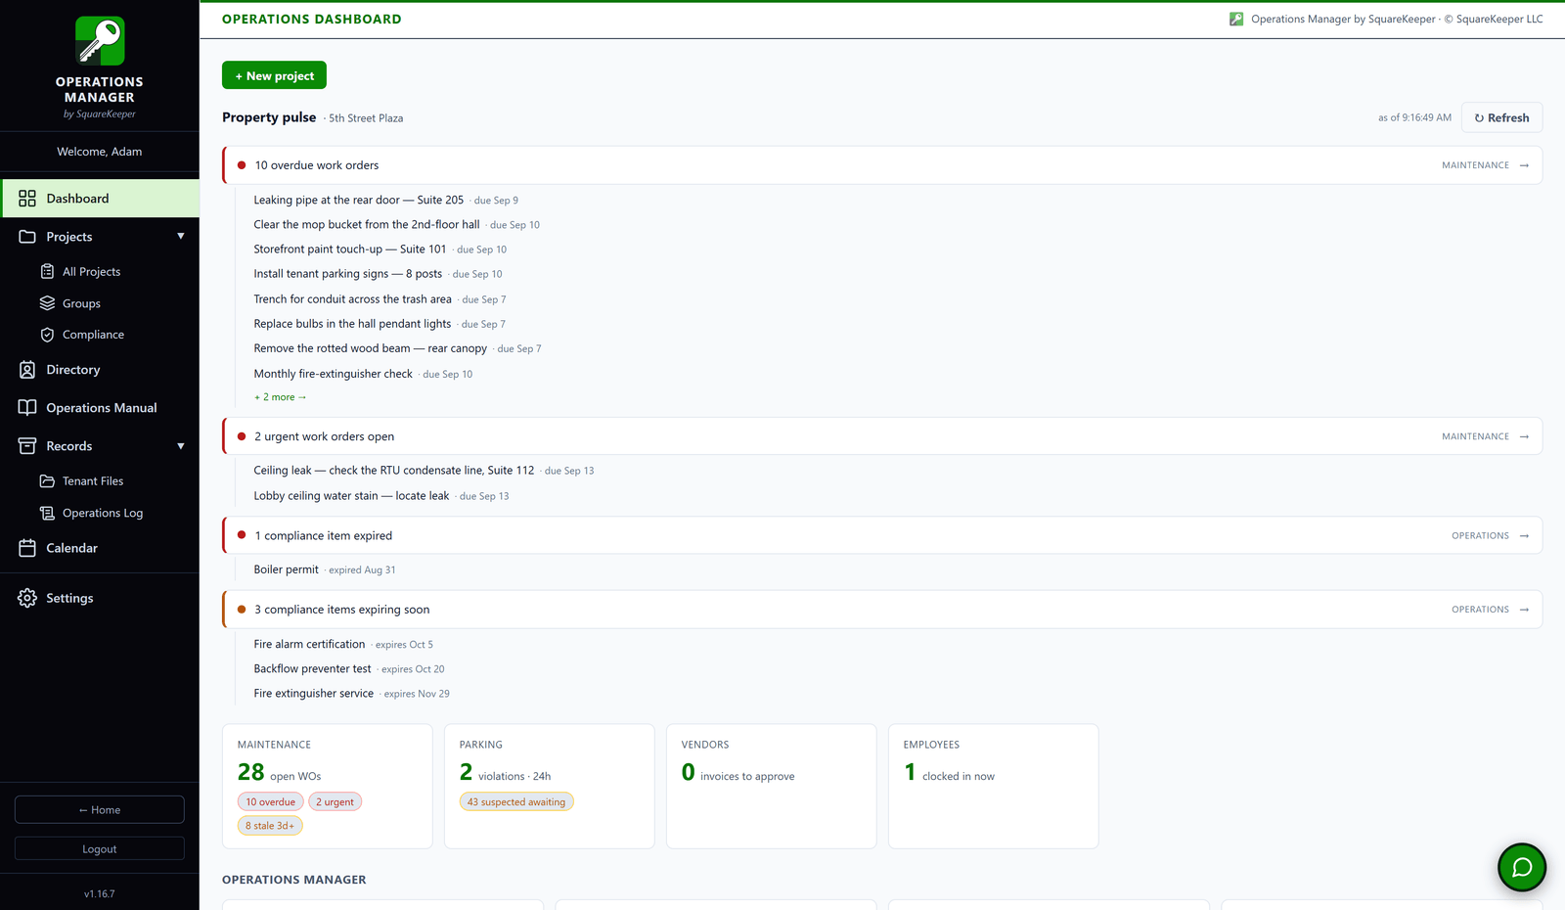Click the Operations Manual book icon
Viewport: 1565px width, 910px height.
[x=27, y=408]
